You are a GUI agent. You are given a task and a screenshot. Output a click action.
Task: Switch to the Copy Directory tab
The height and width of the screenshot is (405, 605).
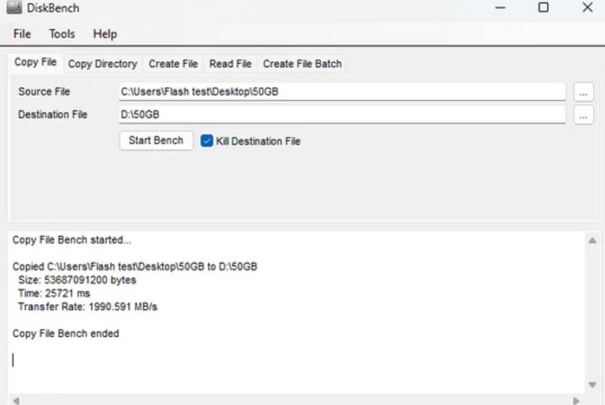103,64
